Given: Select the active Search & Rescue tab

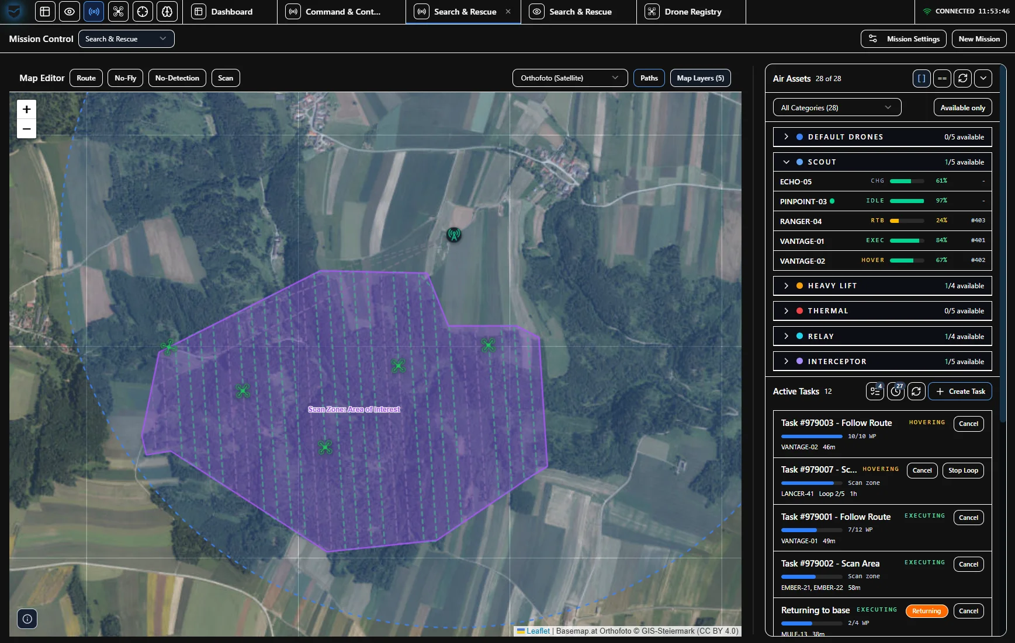Looking at the screenshot, I should point(463,12).
